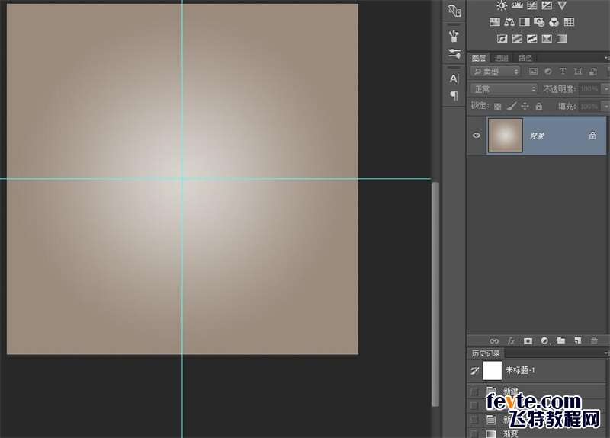Open the 正常 blend mode dropdown
610x438 pixels.
pyautogui.click(x=504, y=89)
